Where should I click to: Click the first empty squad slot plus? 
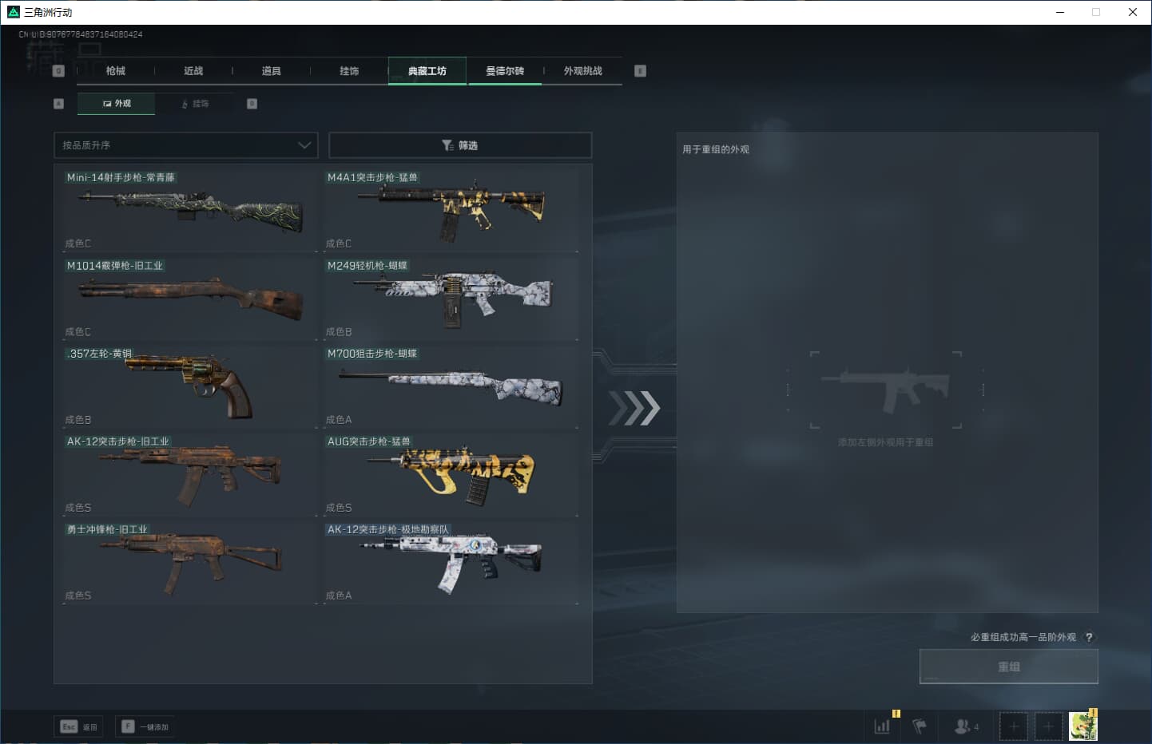click(x=1014, y=726)
